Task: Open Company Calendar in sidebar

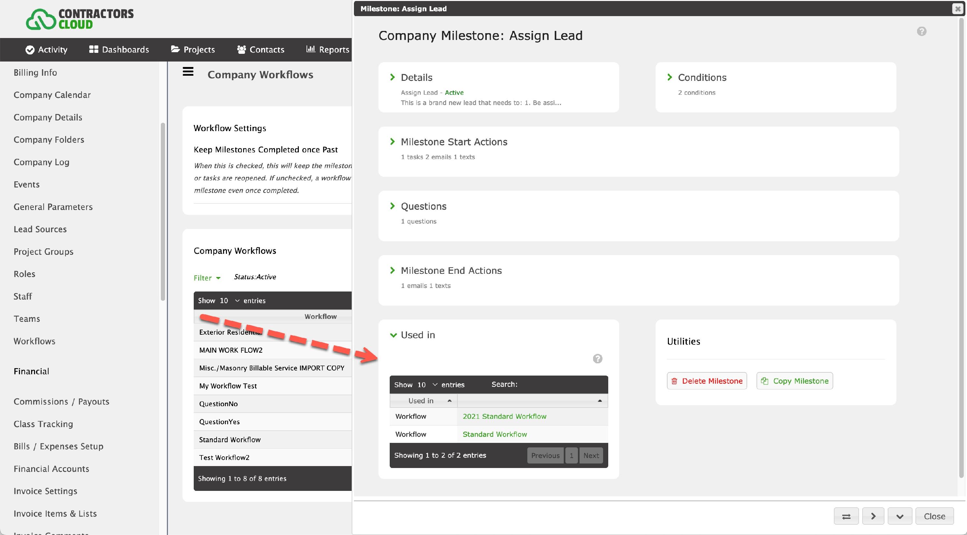Action: [x=52, y=95]
